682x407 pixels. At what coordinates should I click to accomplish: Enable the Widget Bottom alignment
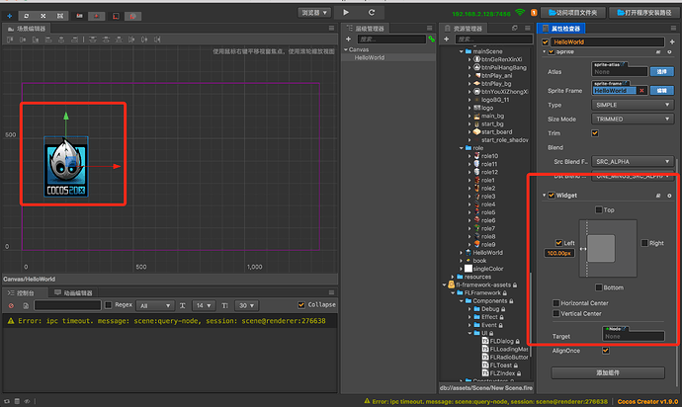(599, 287)
